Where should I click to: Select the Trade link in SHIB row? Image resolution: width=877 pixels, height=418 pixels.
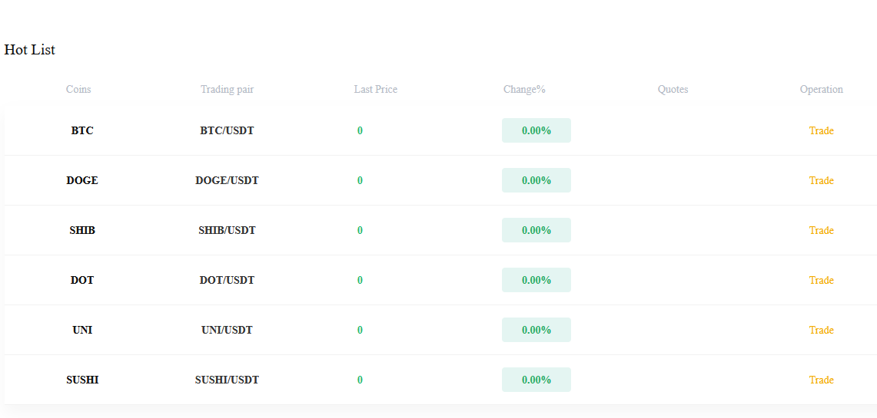click(x=821, y=230)
